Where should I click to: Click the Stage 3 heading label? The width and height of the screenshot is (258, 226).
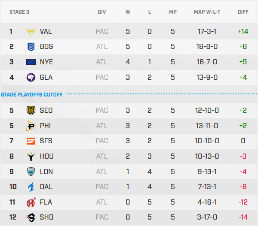point(19,12)
